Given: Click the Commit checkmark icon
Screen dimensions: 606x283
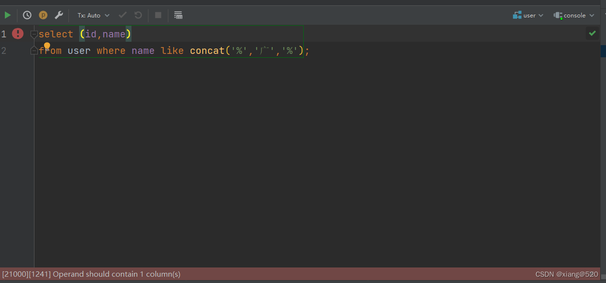Looking at the screenshot, I should [x=123, y=15].
